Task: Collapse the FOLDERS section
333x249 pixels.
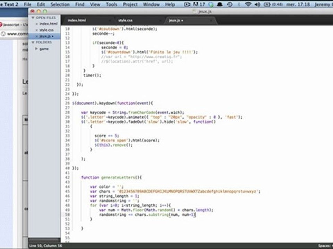Action: tap(33, 42)
